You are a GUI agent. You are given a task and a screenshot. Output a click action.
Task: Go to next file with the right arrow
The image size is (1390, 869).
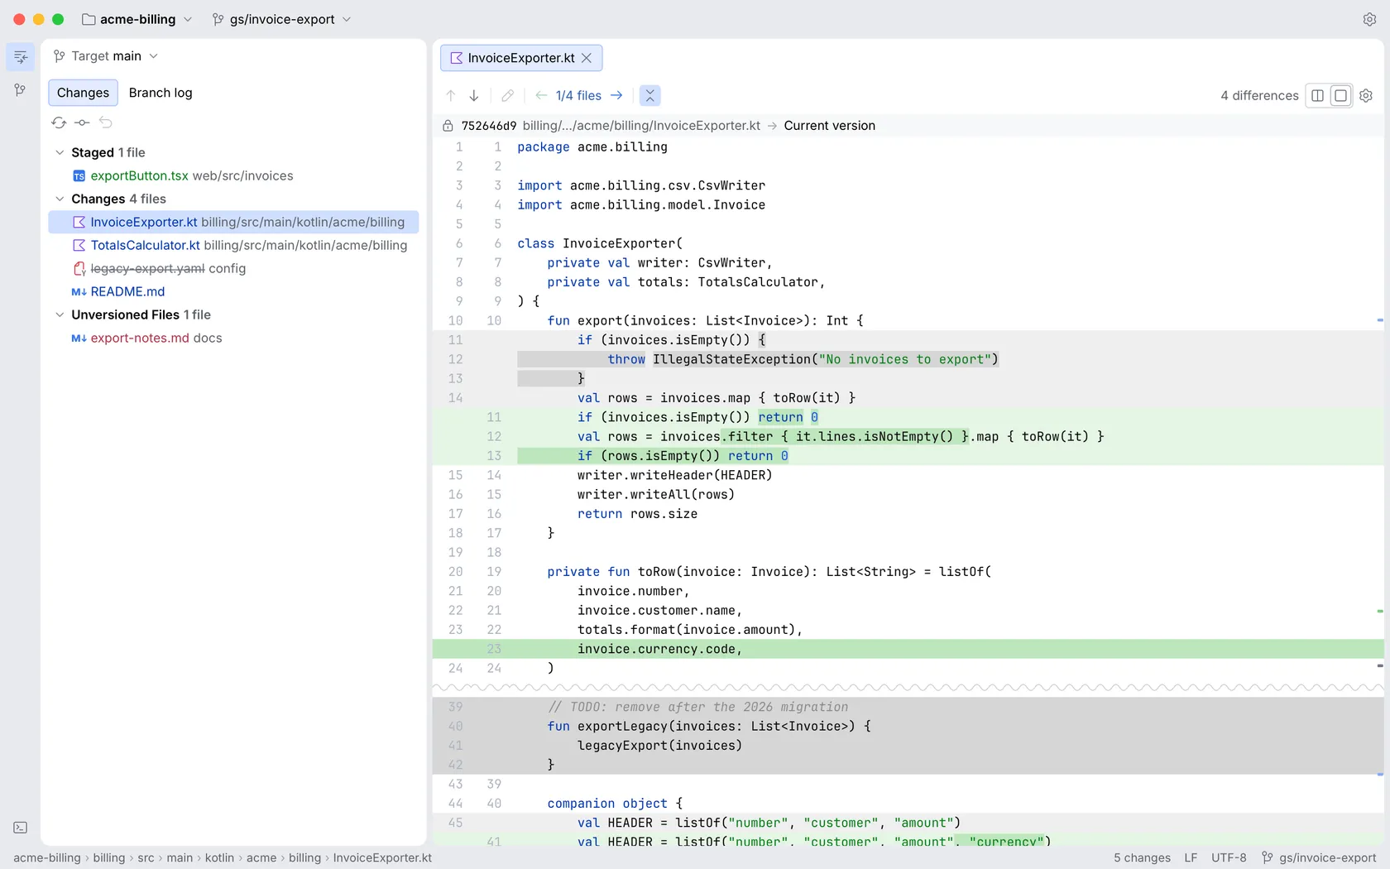tap(616, 96)
